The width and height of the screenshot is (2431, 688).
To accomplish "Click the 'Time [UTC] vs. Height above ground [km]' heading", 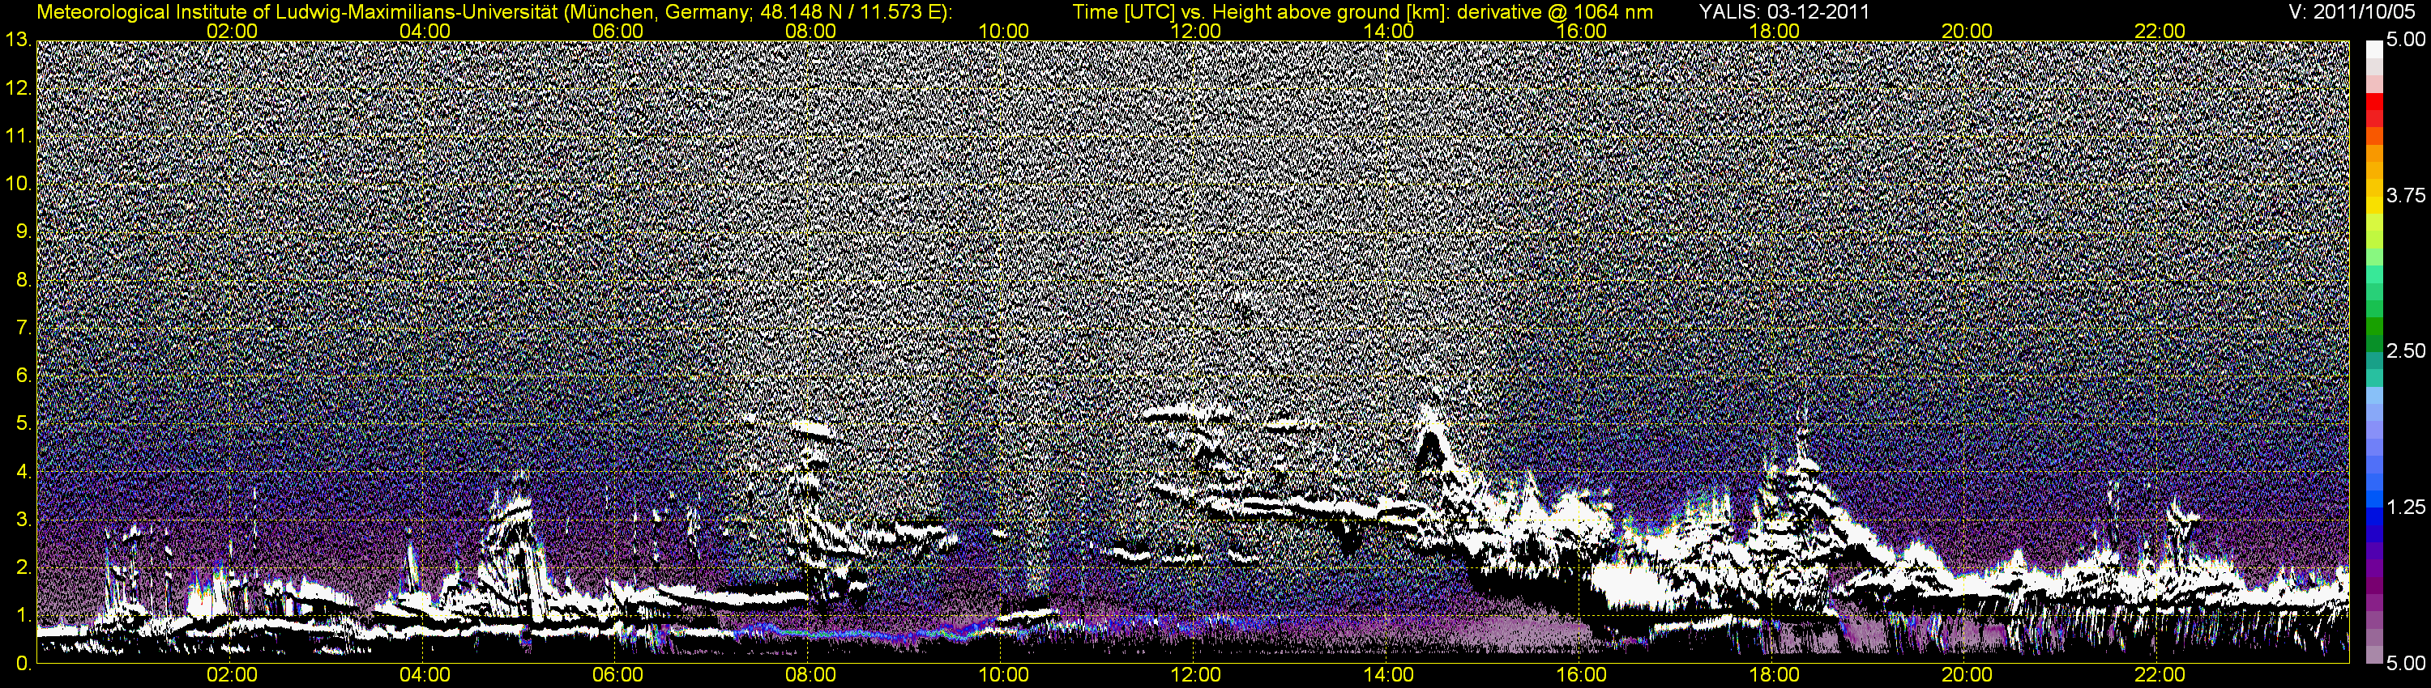I will pos(1261,11).
